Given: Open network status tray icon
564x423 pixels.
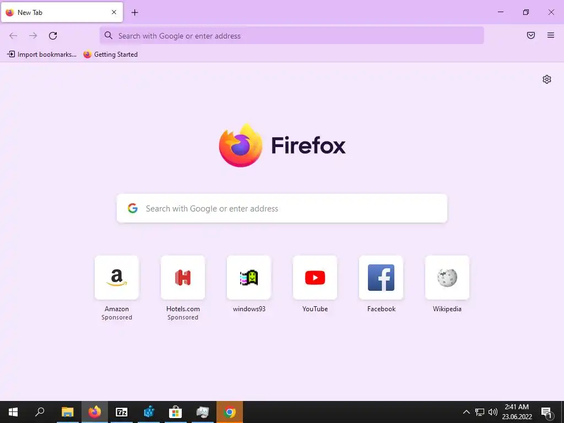Looking at the screenshot, I should coord(480,412).
